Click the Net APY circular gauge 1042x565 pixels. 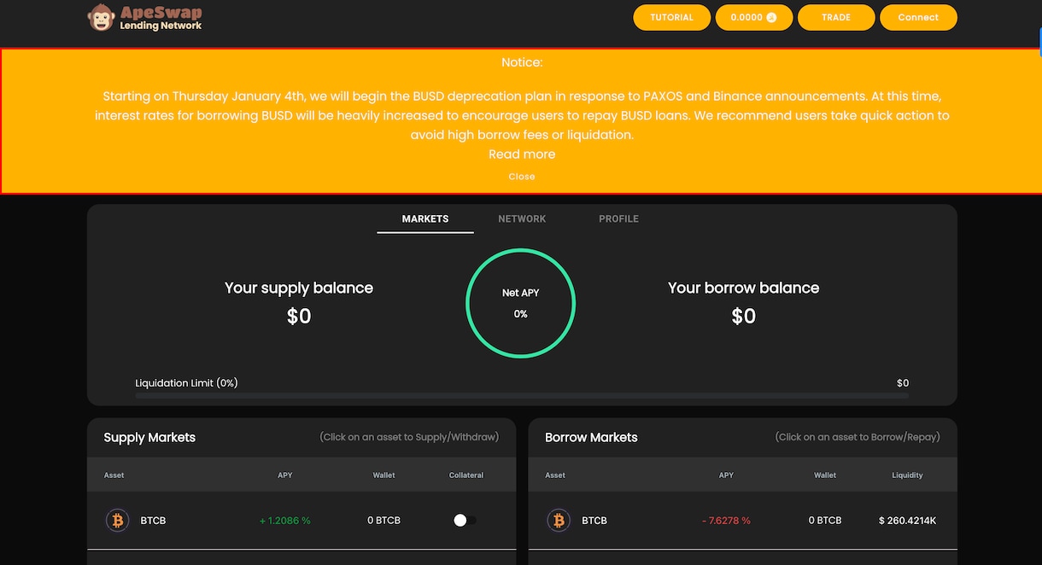click(521, 303)
